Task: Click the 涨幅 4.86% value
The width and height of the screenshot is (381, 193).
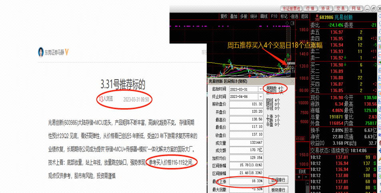Action: (x=337, y=110)
